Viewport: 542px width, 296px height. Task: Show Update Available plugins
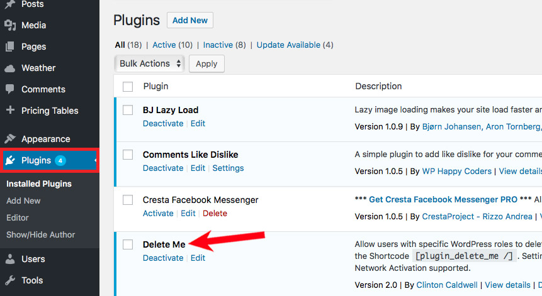pyautogui.click(x=295, y=45)
